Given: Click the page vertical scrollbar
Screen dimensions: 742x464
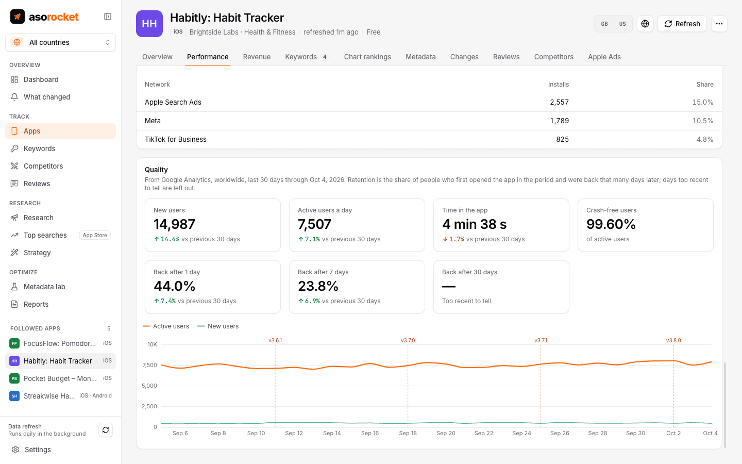Looking at the screenshot, I should click(725, 405).
